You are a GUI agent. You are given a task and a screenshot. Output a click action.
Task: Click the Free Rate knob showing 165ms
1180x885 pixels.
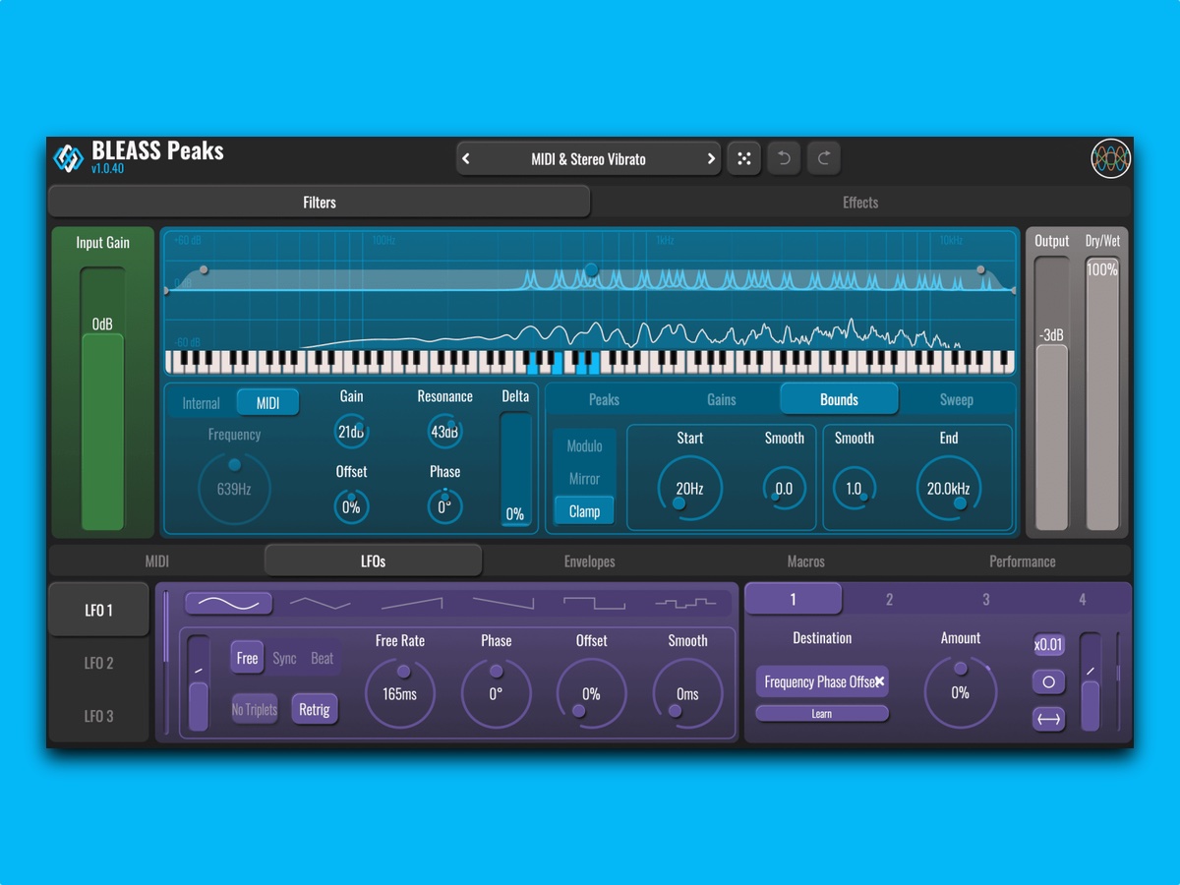click(400, 693)
